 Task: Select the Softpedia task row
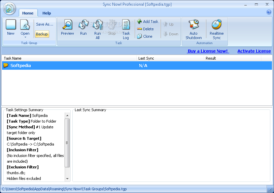[137, 66]
